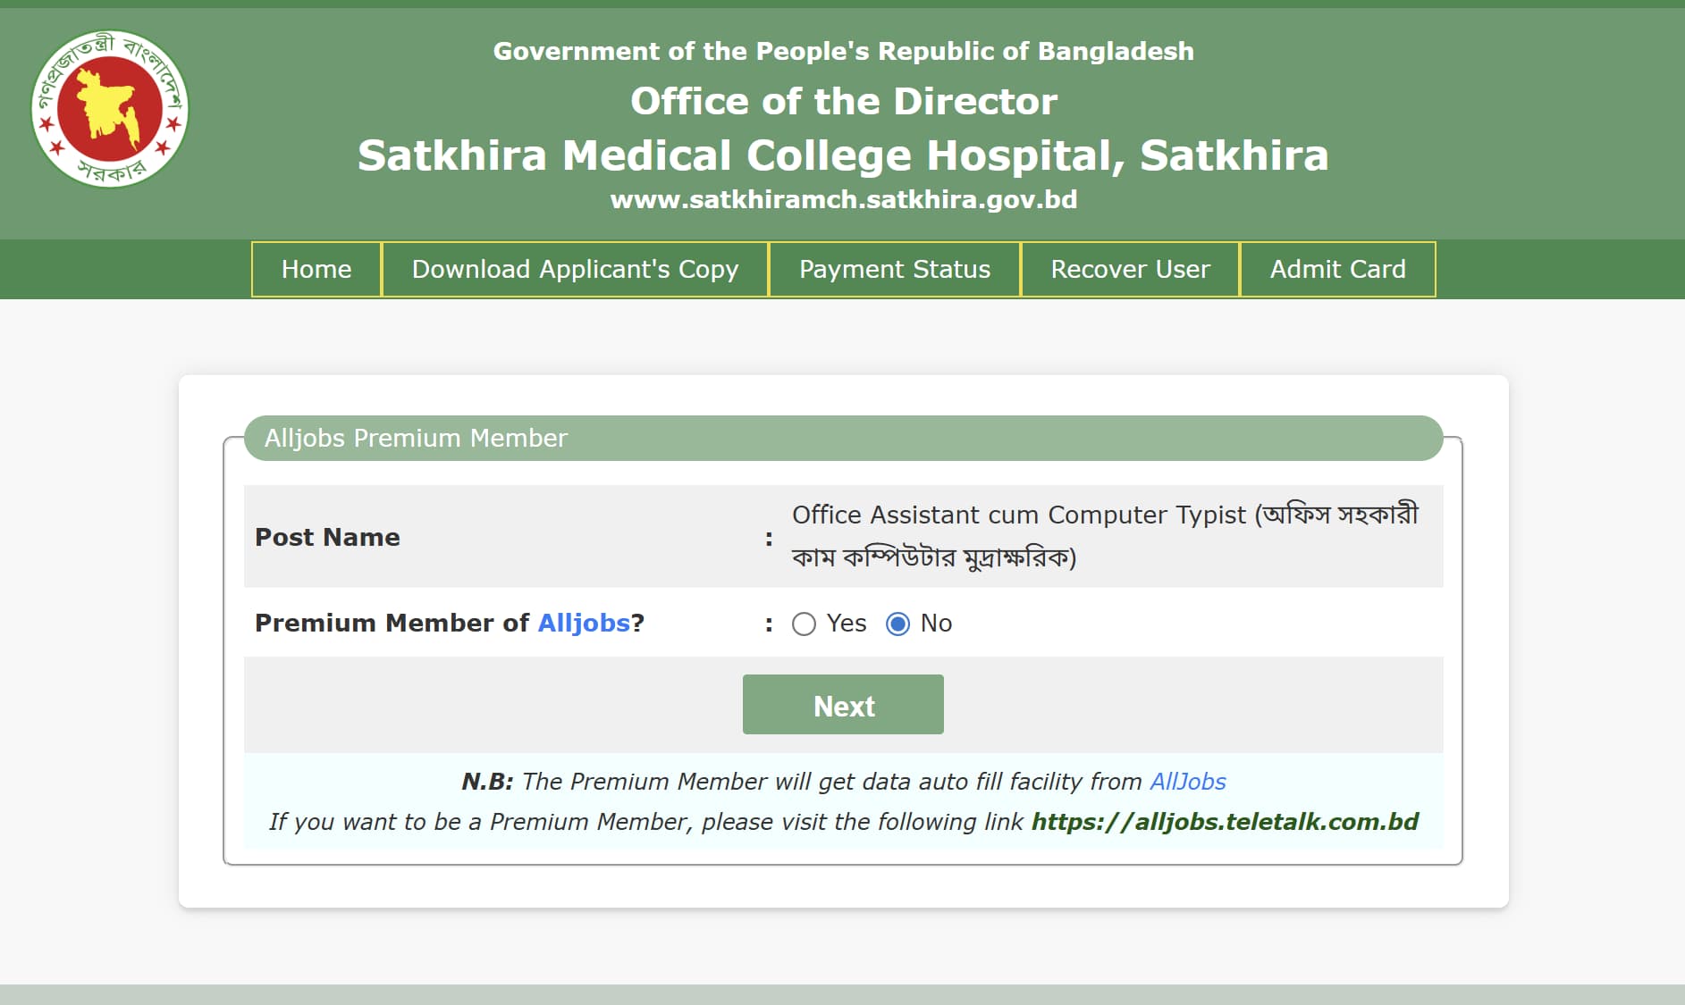Open the AllJobs link in N.B. note
The height and width of the screenshot is (1005, 1685).
[x=1187, y=782]
